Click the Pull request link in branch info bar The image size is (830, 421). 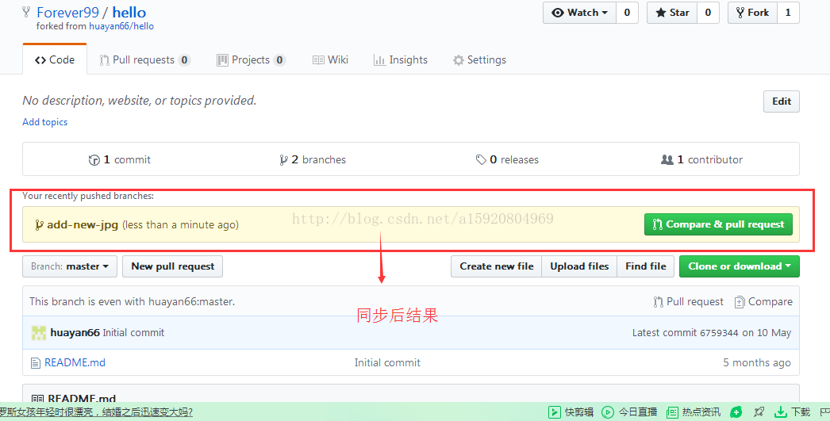[x=688, y=302]
